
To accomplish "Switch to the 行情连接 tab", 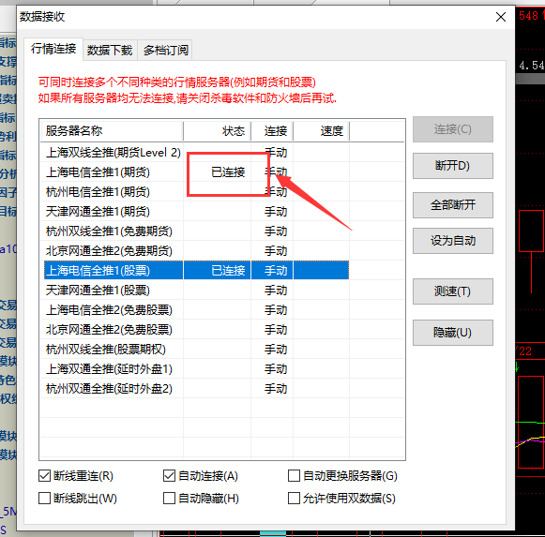I will (x=53, y=49).
